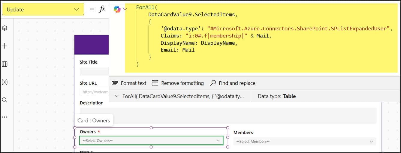Click Remove formatting button

178,83
